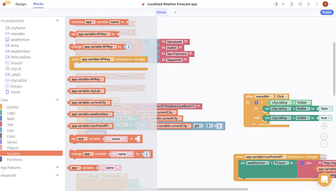
Task: Select temp component in tree
Action: click(15, 45)
